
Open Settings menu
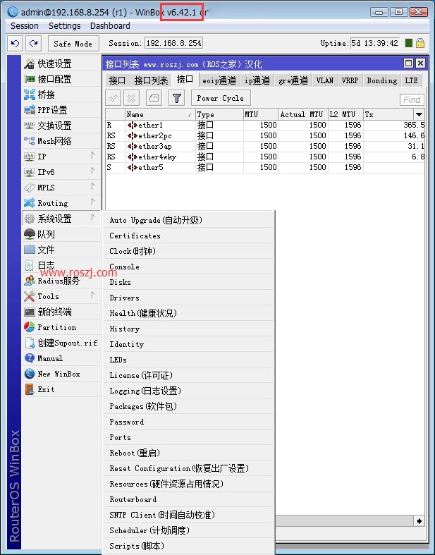[64, 26]
